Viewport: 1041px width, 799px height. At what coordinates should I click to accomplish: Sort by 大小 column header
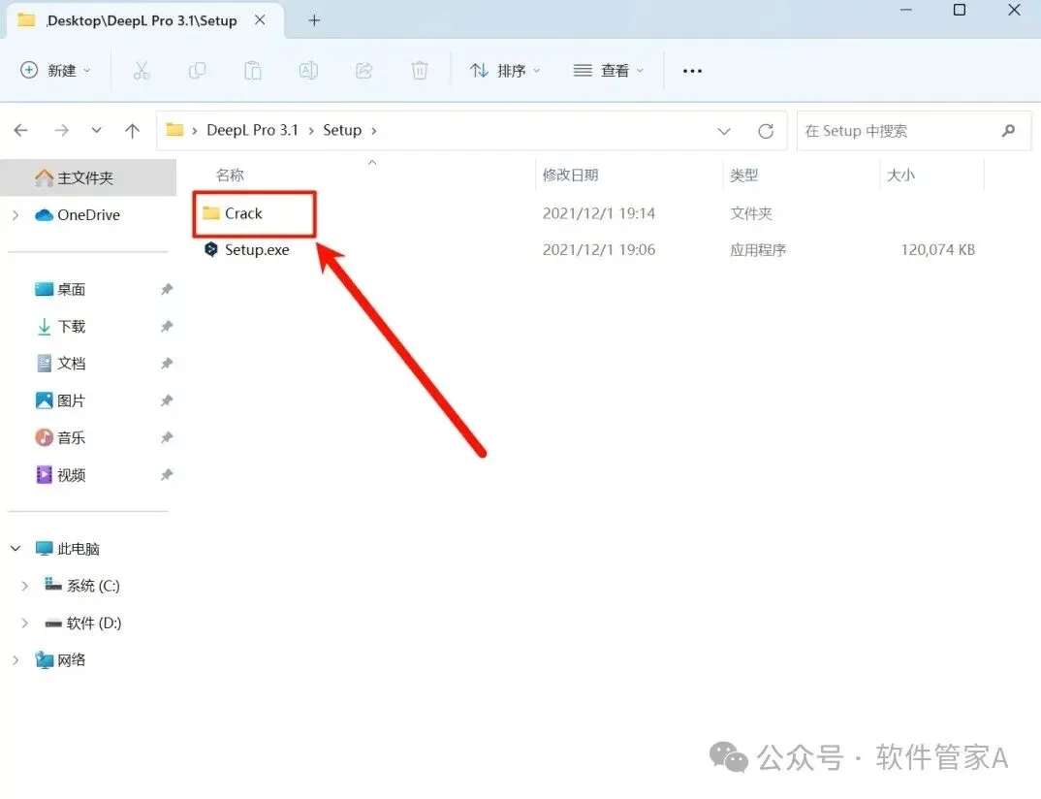[900, 176]
